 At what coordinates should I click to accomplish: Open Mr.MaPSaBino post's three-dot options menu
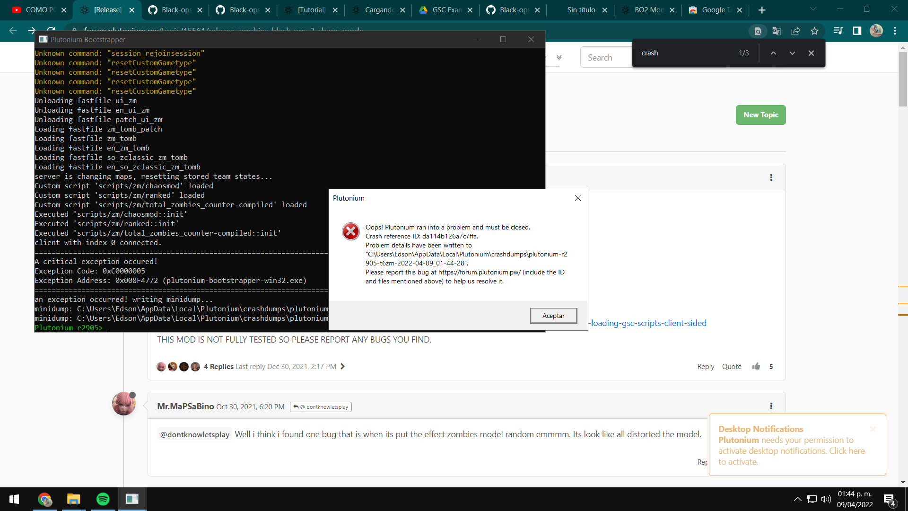[x=771, y=406]
